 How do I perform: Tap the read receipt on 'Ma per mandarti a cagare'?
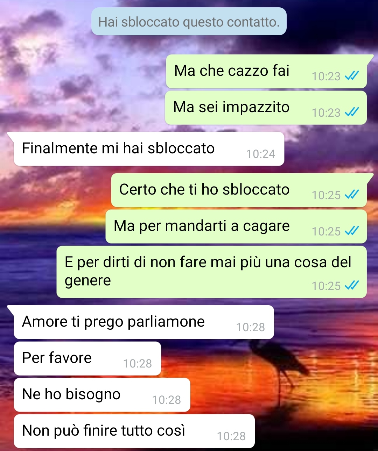click(x=352, y=231)
